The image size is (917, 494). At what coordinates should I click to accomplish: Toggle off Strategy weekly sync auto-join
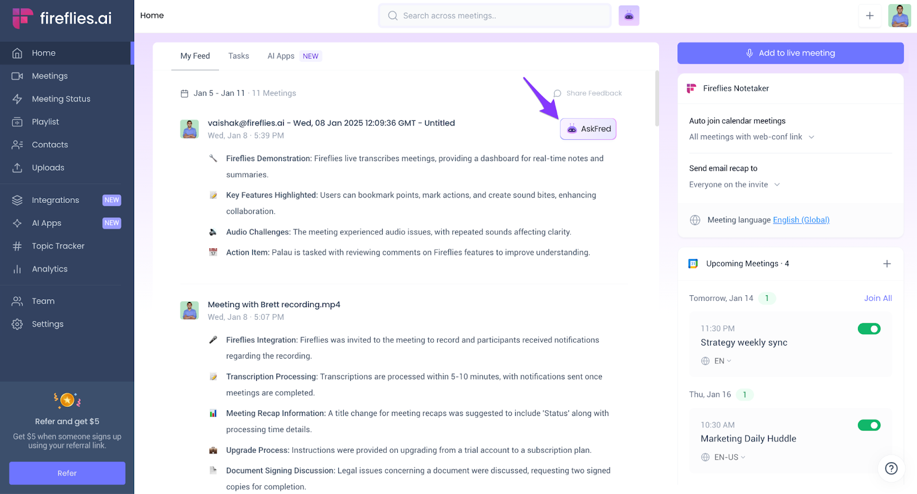pyautogui.click(x=869, y=329)
